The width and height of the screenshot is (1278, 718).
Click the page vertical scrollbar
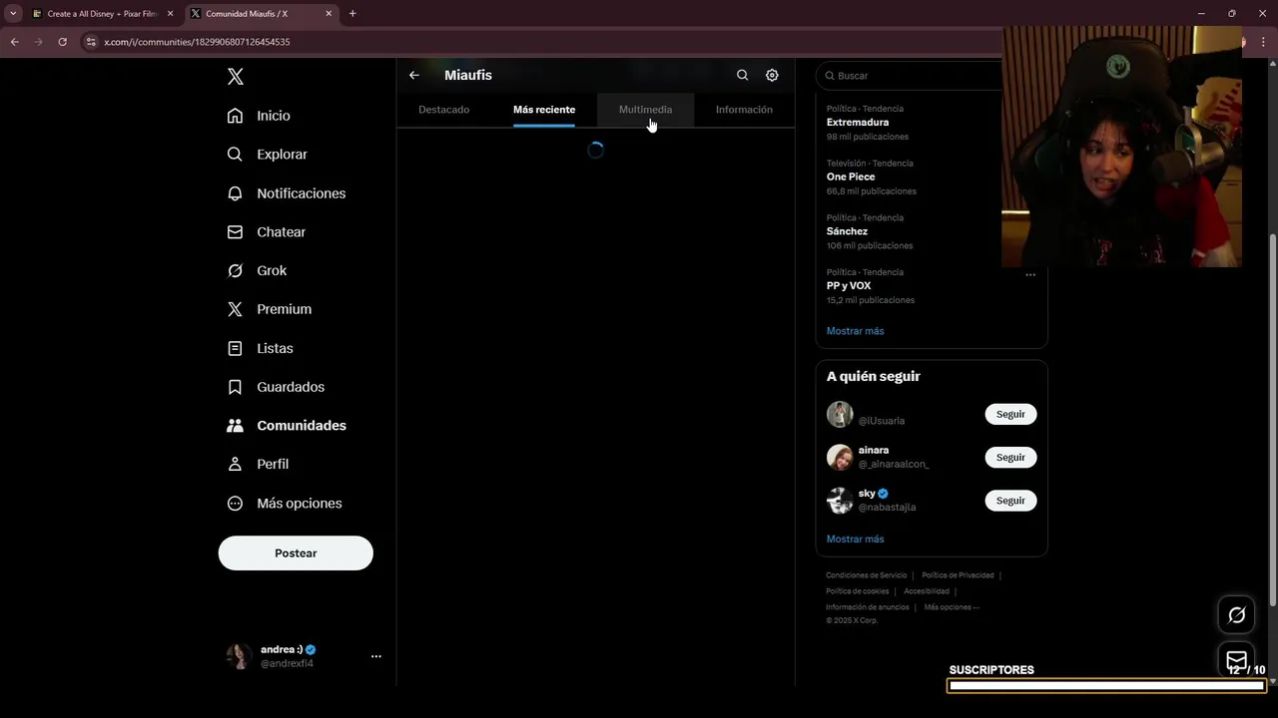pyautogui.click(x=1272, y=419)
